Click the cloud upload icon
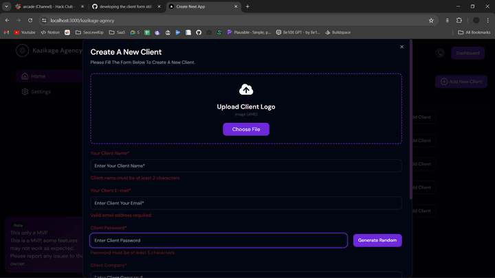The height and width of the screenshot is (278, 495). [x=246, y=89]
